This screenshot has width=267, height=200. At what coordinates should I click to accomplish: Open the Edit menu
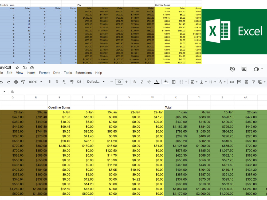pyautogui.click(x=10, y=73)
